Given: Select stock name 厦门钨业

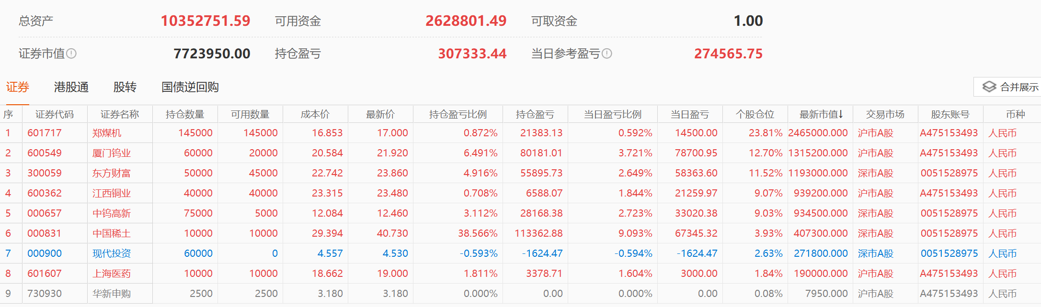Looking at the screenshot, I should (x=112, y=153).
